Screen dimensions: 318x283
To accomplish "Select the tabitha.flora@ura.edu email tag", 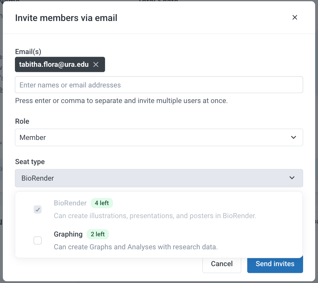I will 60,65.
